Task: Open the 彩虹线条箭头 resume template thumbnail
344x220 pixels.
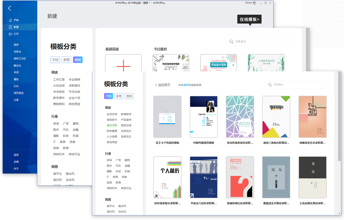Action: click(167, 177)
